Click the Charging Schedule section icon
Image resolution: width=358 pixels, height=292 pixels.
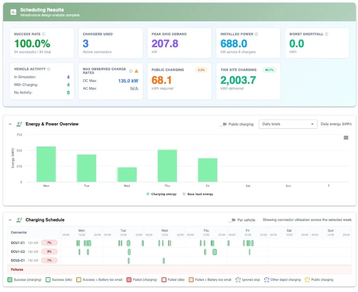point(19,220)
